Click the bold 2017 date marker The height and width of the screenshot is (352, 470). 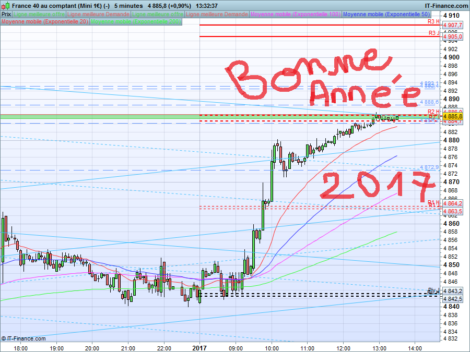(x=199, y=348)
